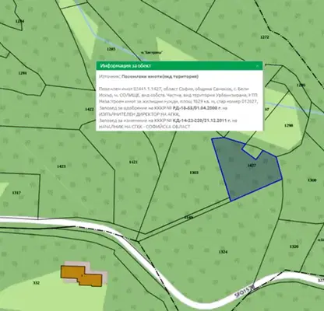The width and height of the screenshot is (324, 311).
Task: Select parcel labeled 1284
Action: [x=20, y=21]
